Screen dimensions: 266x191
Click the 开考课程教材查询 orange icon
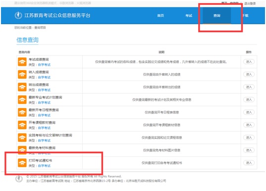tap(22, 125)
